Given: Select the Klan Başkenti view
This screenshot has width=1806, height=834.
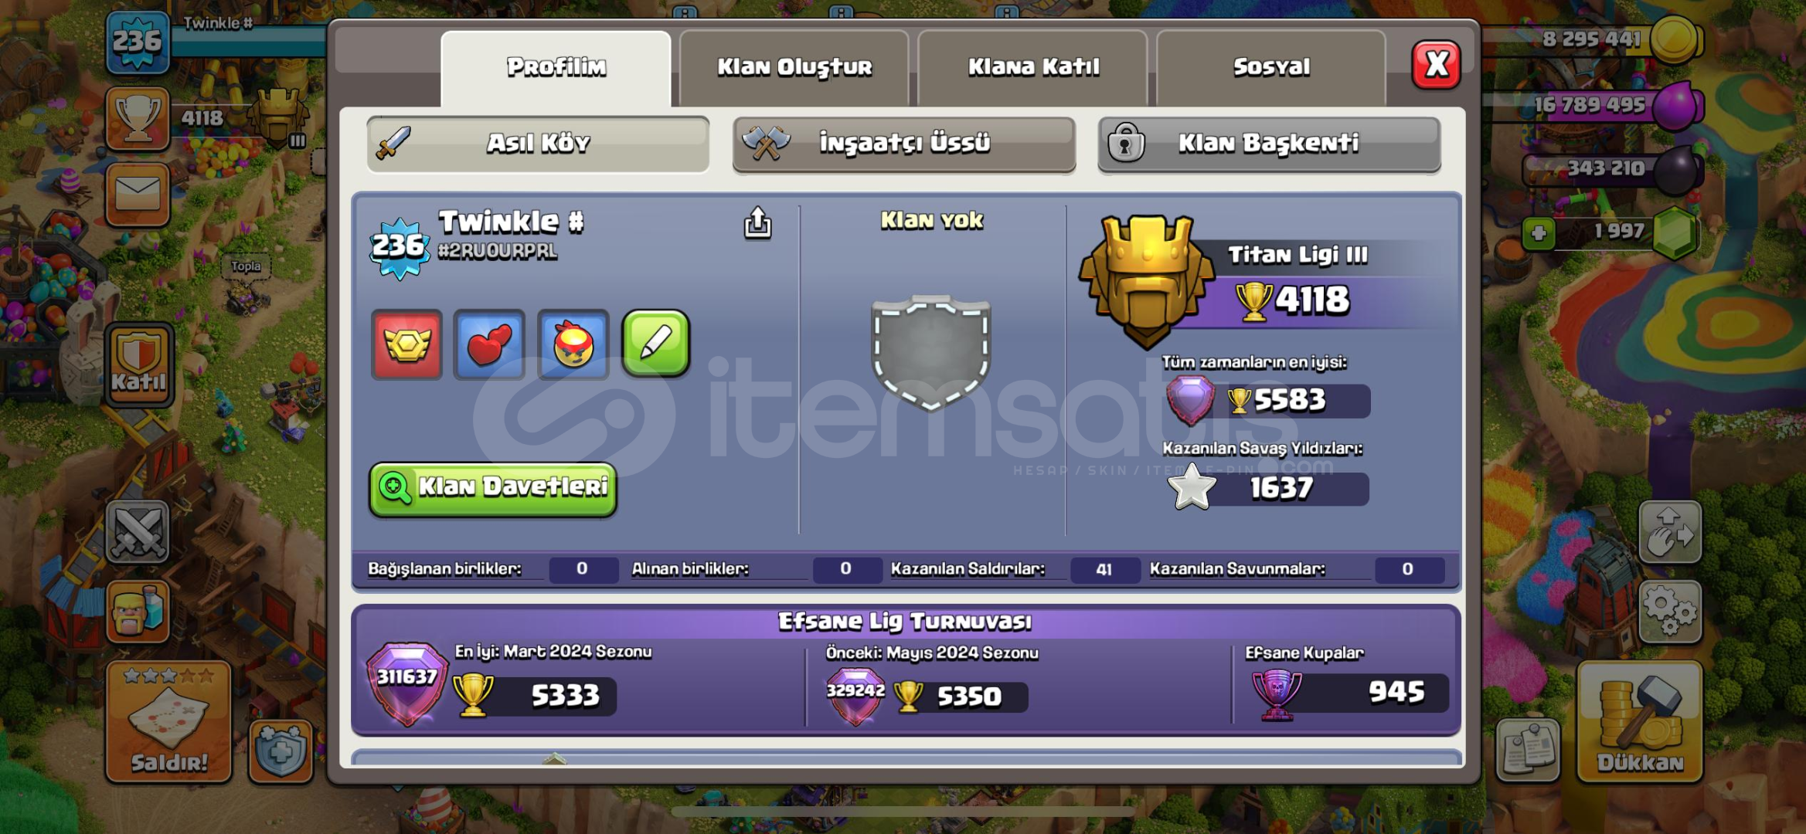Looking at the screenshot, I should 1269,144.
